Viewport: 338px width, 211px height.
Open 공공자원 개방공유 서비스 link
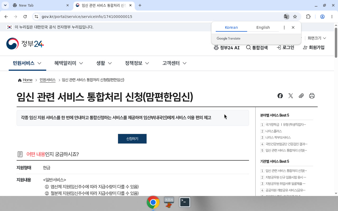(285, 190)
